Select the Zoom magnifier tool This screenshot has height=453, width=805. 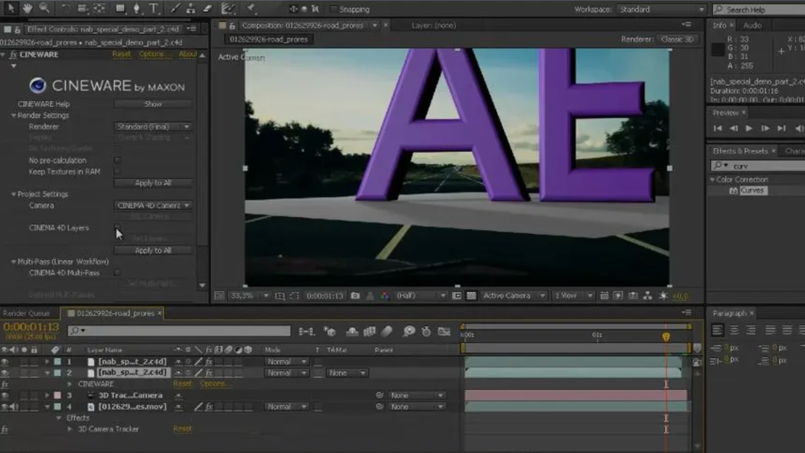44,9
